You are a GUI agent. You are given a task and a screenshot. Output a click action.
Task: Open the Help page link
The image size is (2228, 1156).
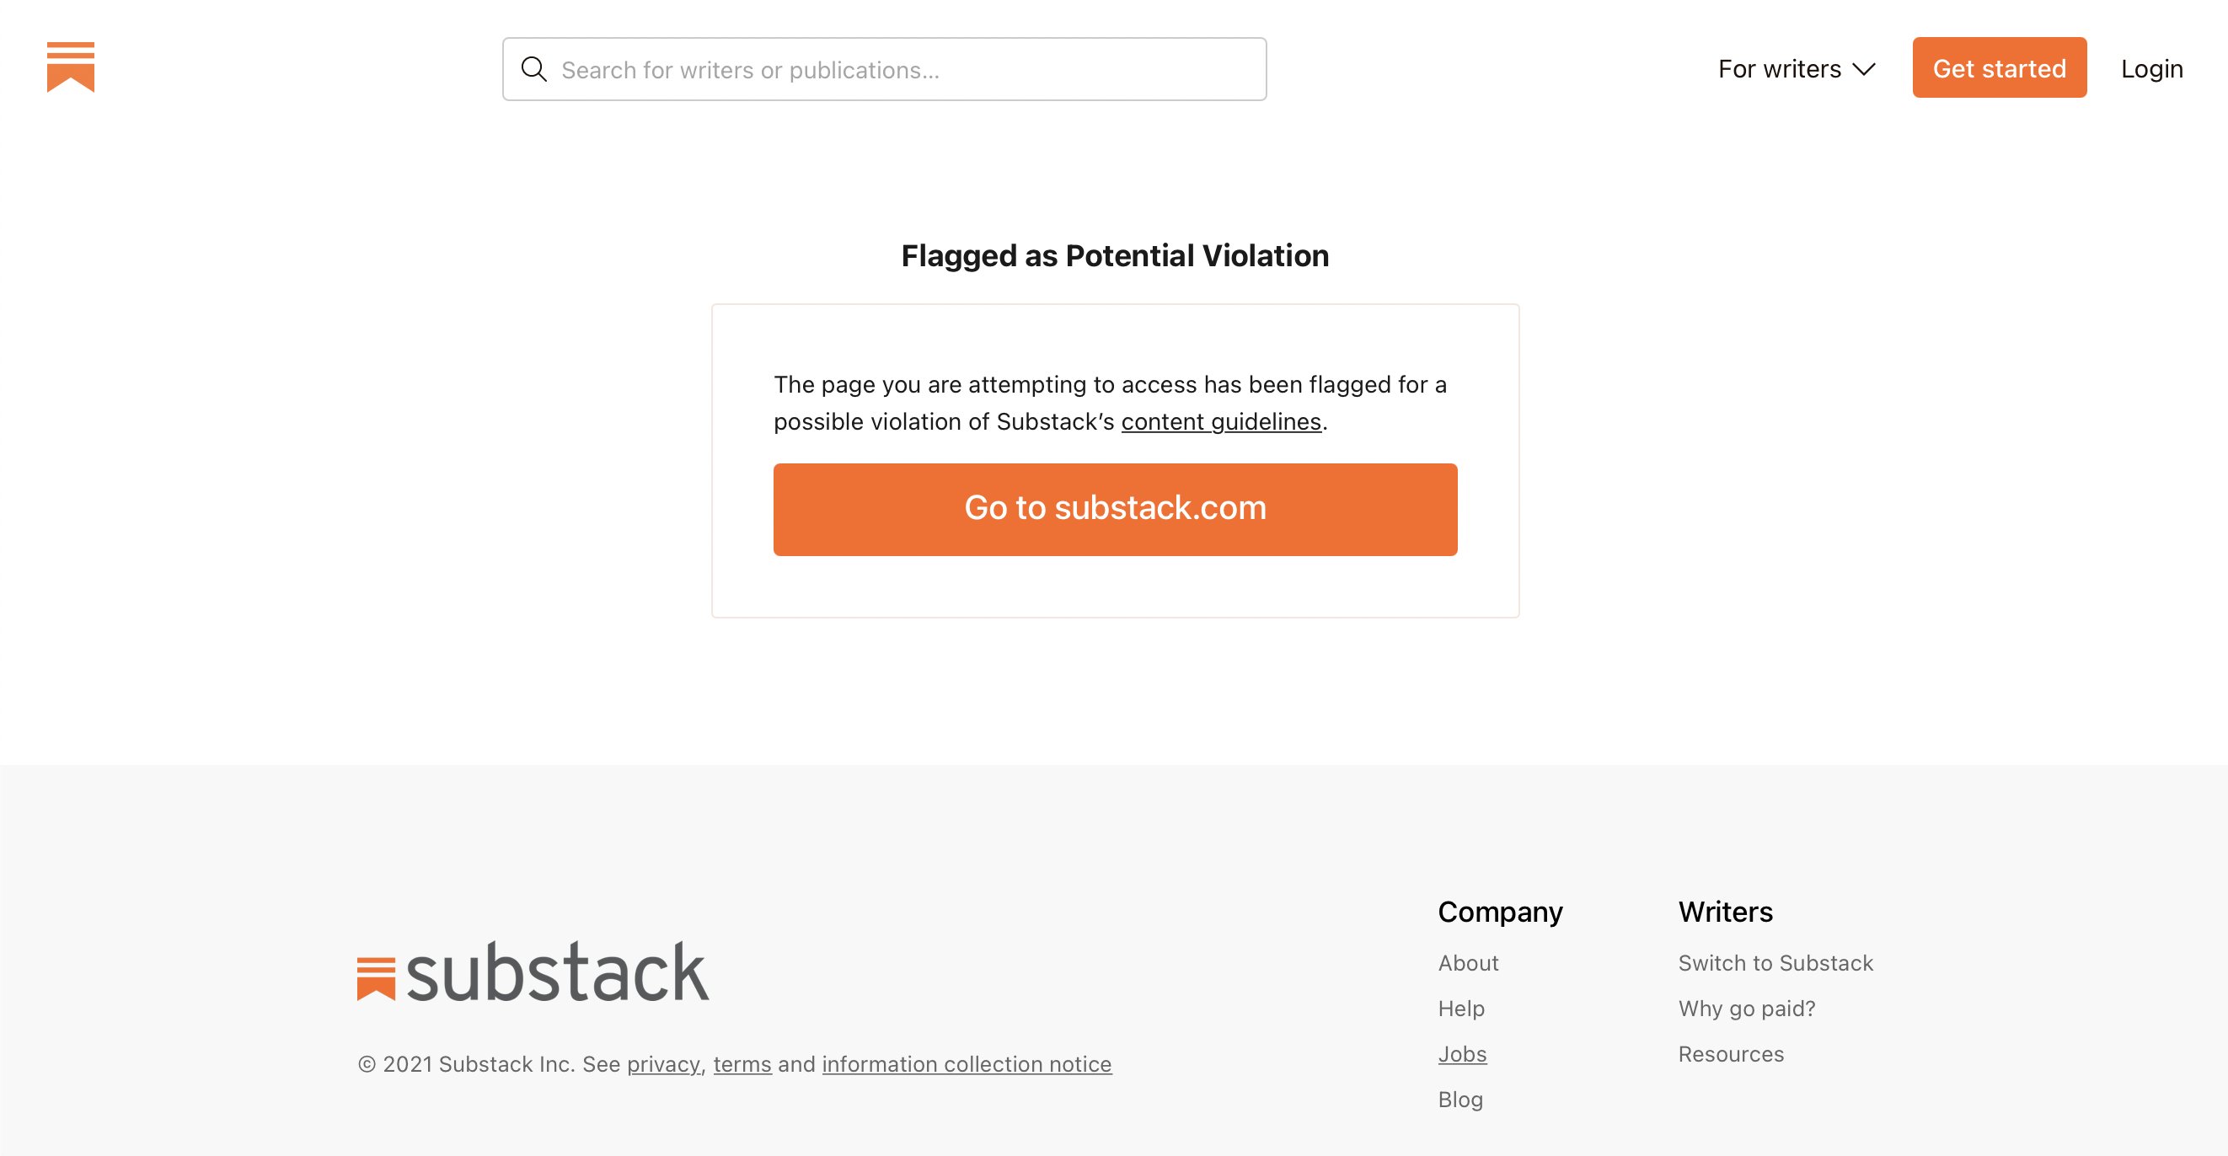click(x=1461, y=1009)
